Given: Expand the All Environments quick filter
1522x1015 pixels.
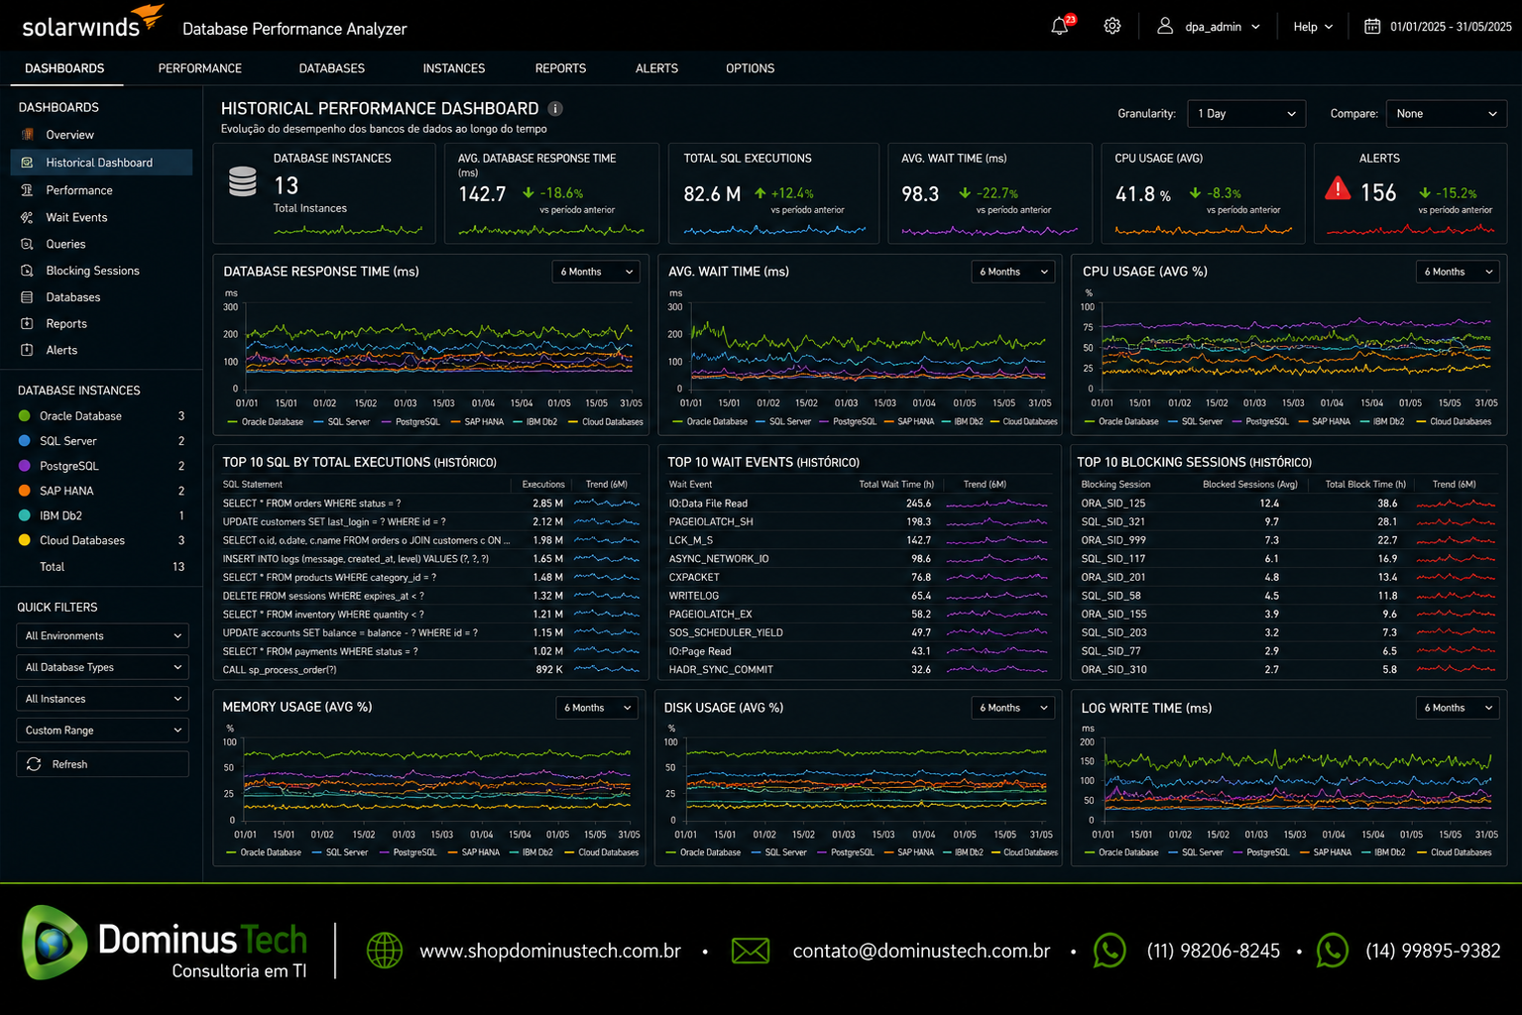Looking at the screenshot, I should pyautogui.click(x=102, y=636).
